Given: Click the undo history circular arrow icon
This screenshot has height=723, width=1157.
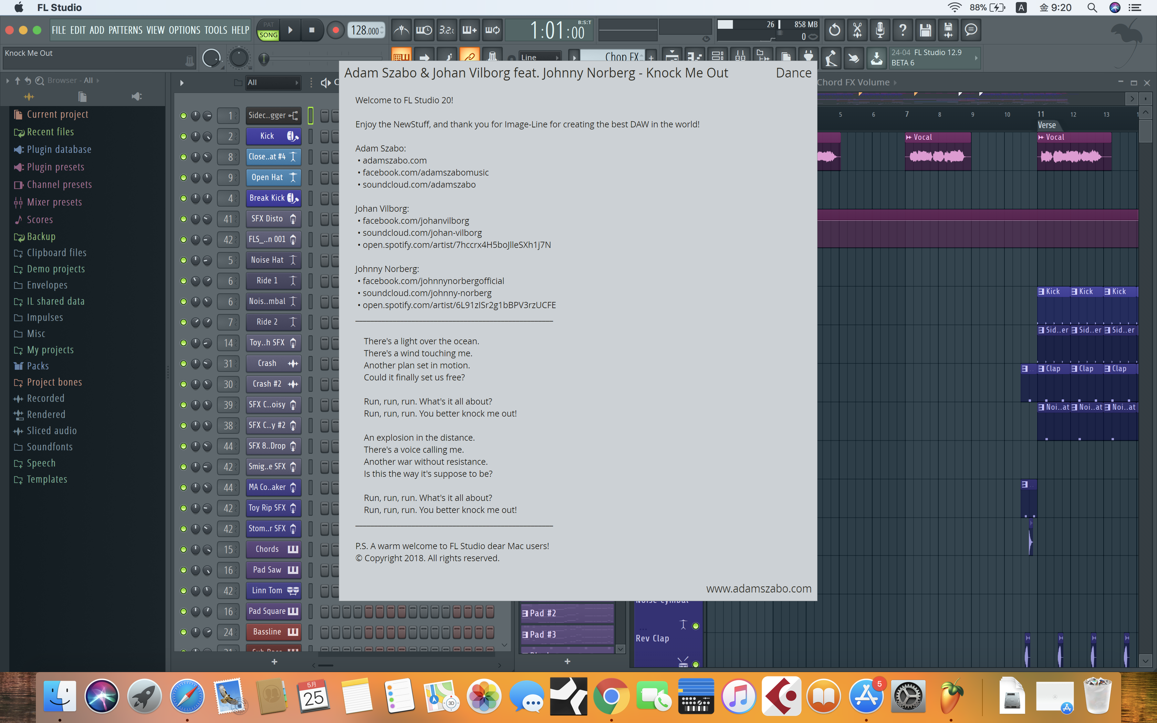Looking at the screenshot, I should point(834,30).
